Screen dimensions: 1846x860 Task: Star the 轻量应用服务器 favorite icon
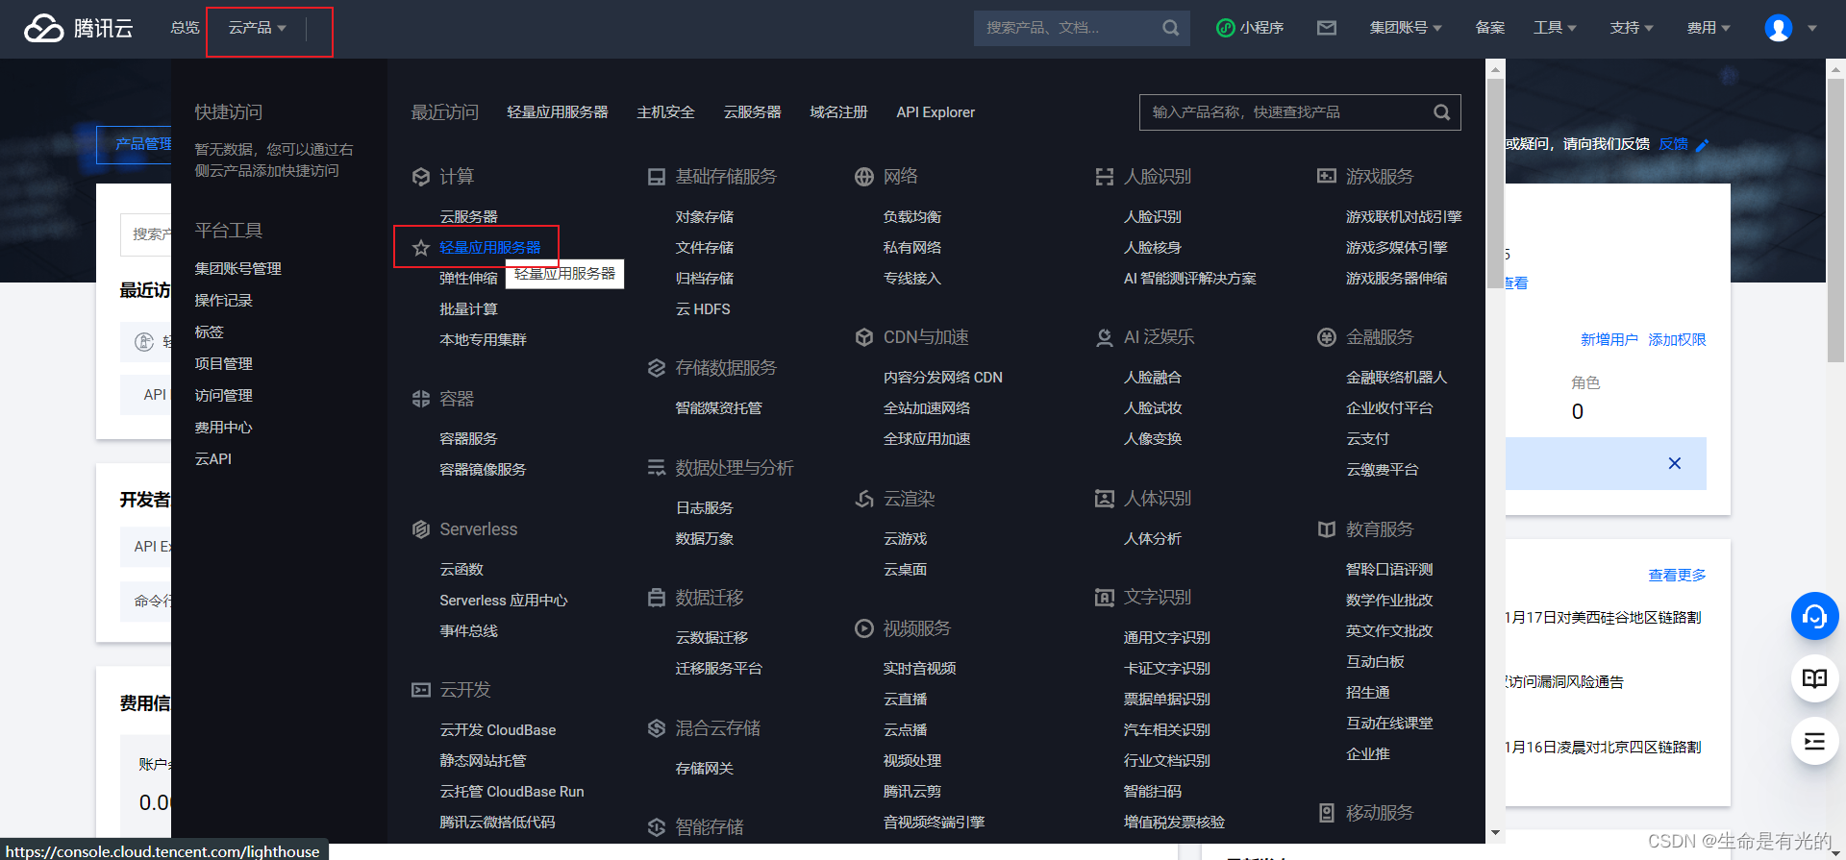pyautogui.click(x=421, y=248)
